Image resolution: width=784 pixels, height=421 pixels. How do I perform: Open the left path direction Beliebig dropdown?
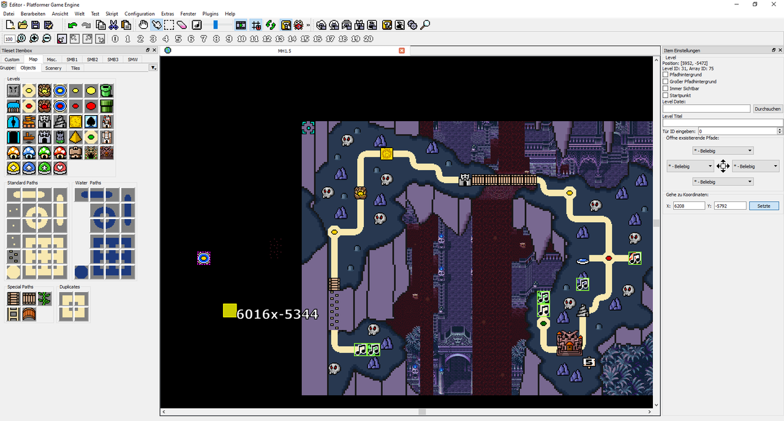point(690,166)
